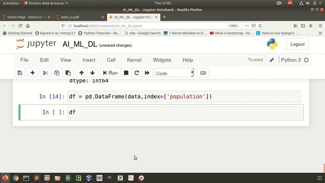
Task: Show more bookmarks chevron
Action: (320, 33)
